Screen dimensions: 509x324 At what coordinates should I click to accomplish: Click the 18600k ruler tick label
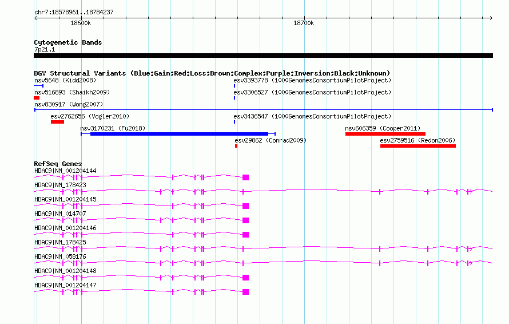coord(81,23)
